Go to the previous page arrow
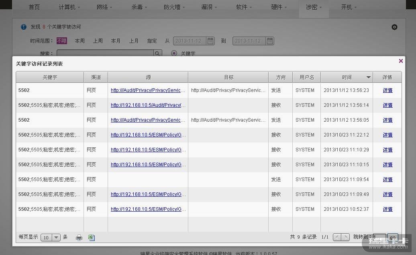416x255 pixels. [x=337, y=237]
